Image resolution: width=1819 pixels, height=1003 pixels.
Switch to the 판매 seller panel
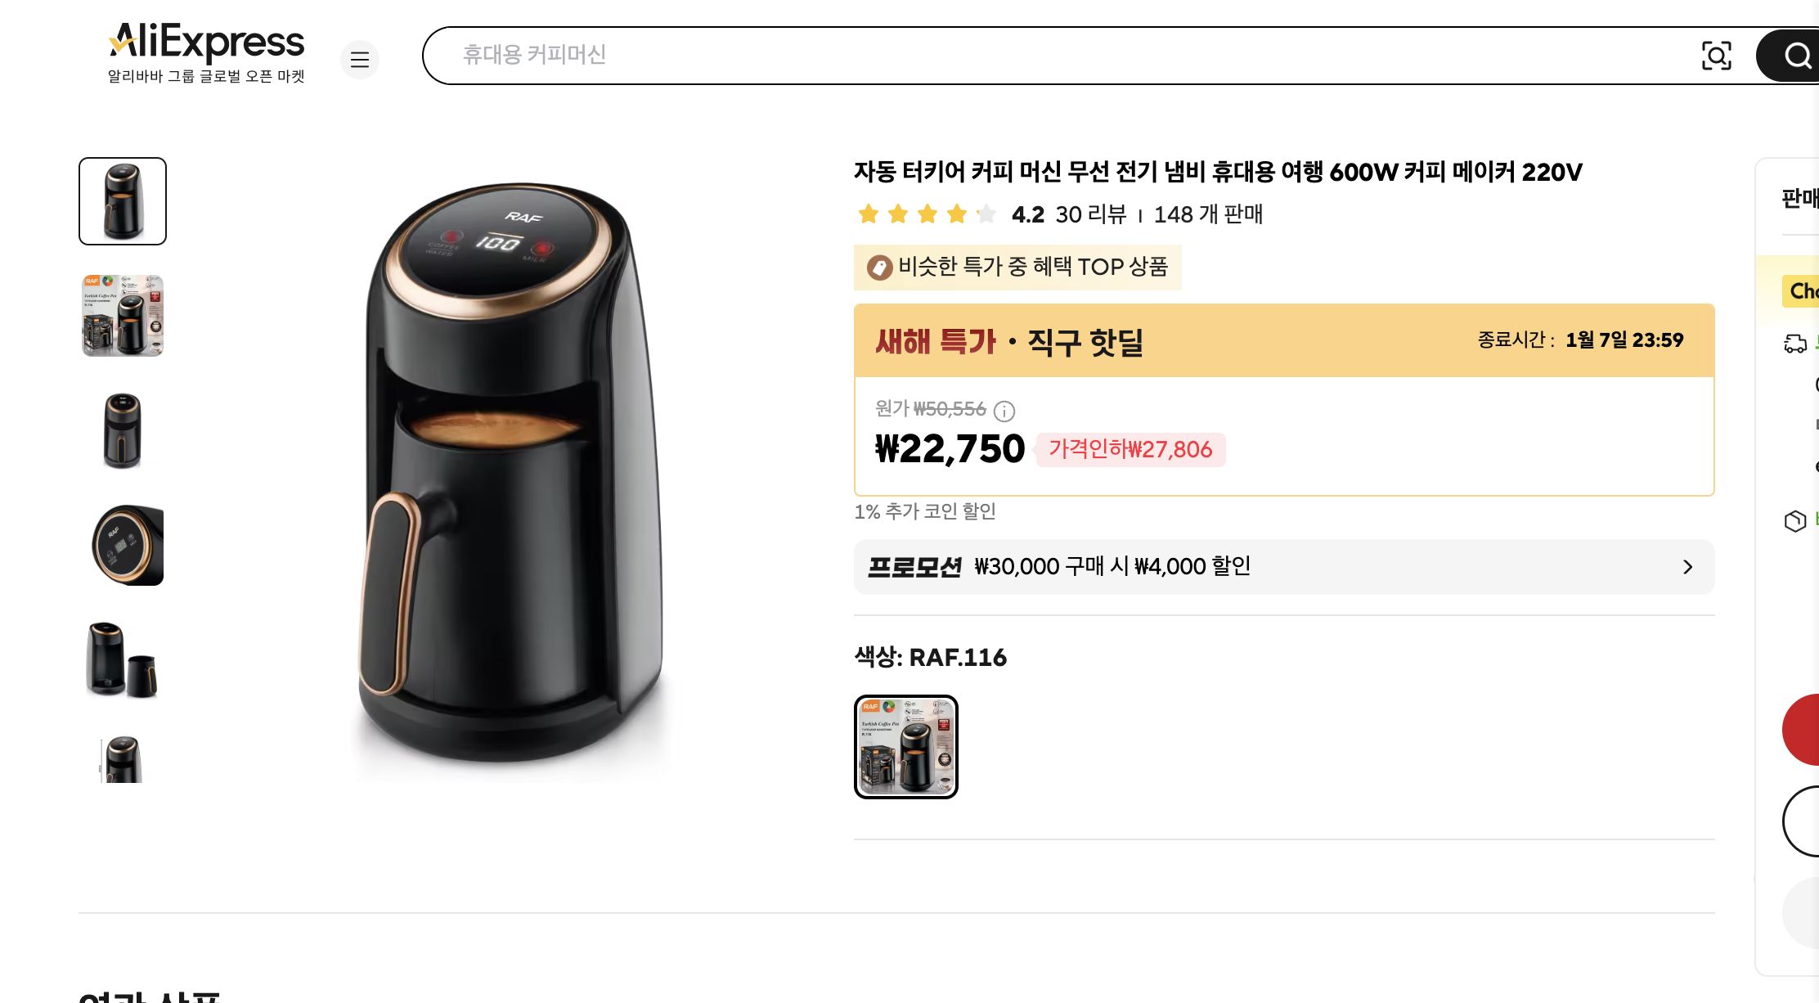pos(1799,197)
